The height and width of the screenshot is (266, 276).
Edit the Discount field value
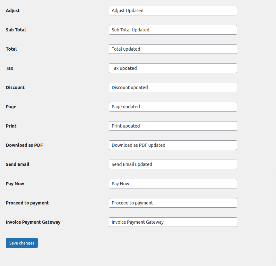173,87
